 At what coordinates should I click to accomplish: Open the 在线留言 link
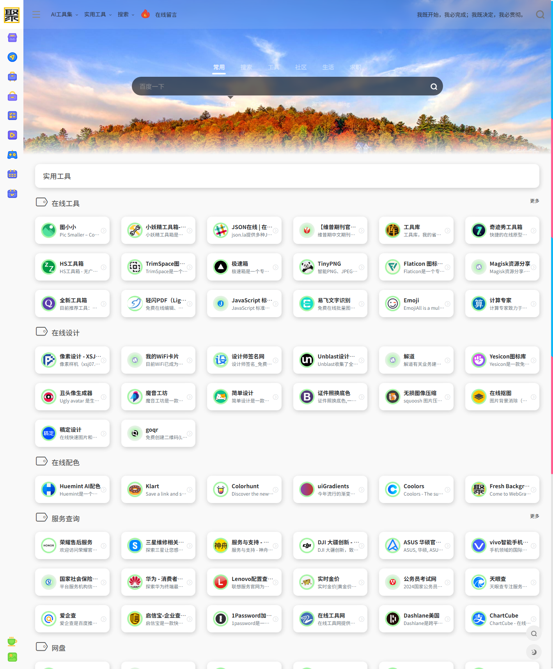[x=166, y=15]
